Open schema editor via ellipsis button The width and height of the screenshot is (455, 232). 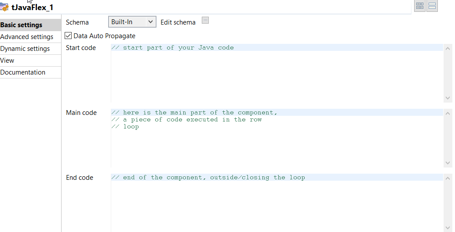205,20
